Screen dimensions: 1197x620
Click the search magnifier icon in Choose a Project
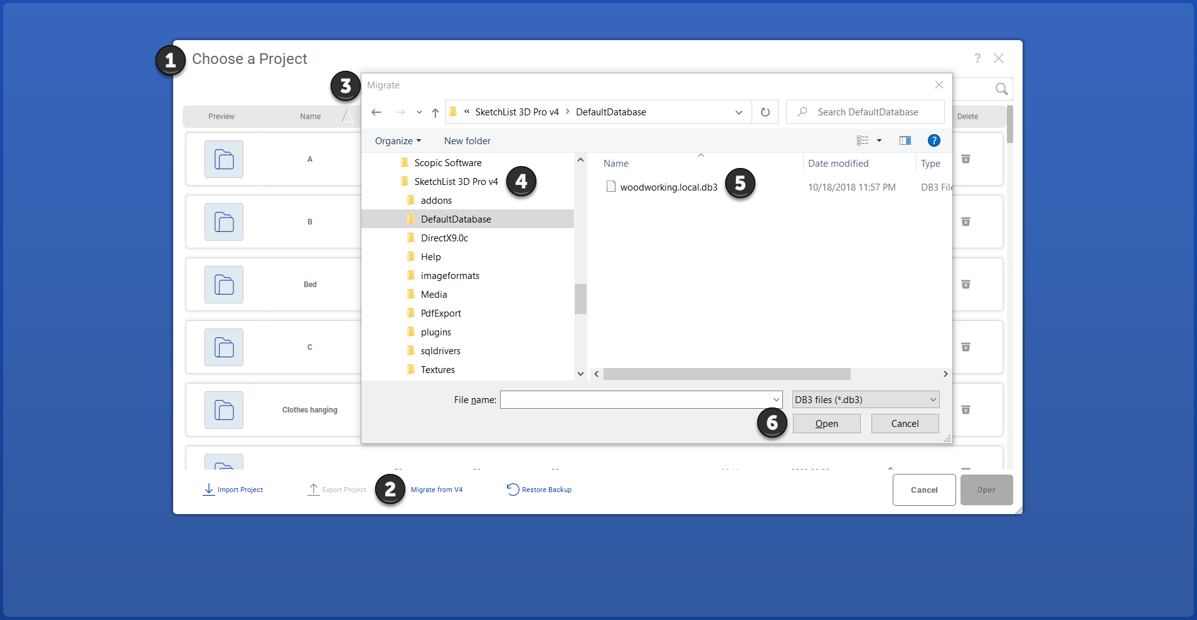(1001, 89)
